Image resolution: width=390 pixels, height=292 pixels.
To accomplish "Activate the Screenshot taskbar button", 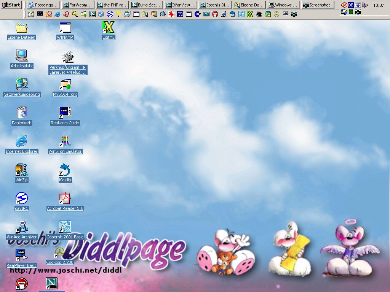I will coord(318,5).
